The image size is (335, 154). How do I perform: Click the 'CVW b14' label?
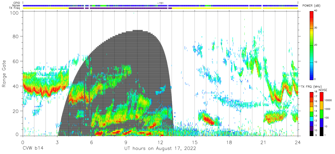point(33,149)
